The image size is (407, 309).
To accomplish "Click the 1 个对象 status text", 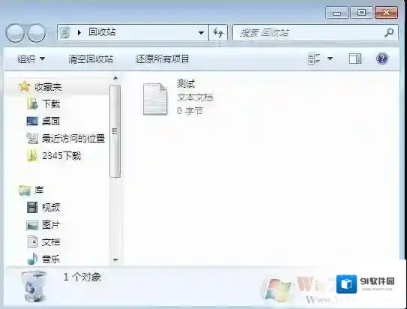I will pyautogui.click(x=82, y=277).
